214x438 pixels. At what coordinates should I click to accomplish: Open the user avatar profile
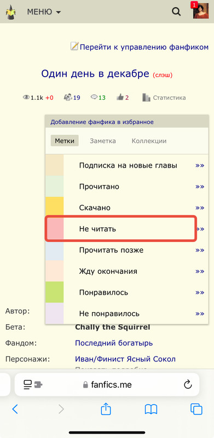(x=201, y=11)
